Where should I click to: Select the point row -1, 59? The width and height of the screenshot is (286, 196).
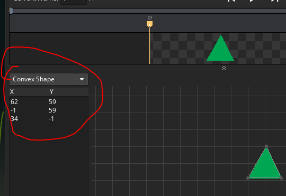pyautogui.click(x=49, y=110)
